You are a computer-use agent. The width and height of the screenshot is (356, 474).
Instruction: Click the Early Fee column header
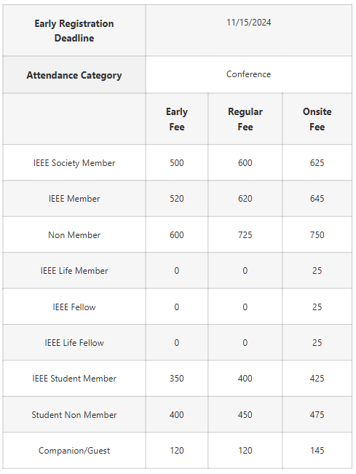click(x=177, y=119)
